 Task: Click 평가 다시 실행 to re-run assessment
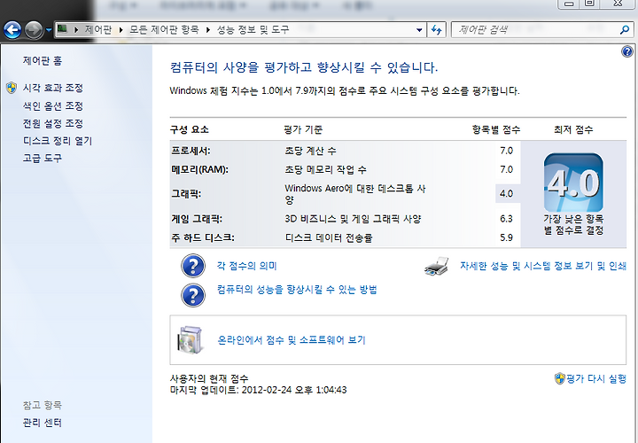tap(596, 378)
